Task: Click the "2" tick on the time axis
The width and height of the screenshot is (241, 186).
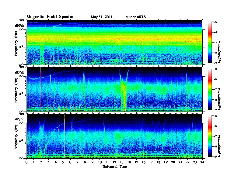Action: coord(41,162)
